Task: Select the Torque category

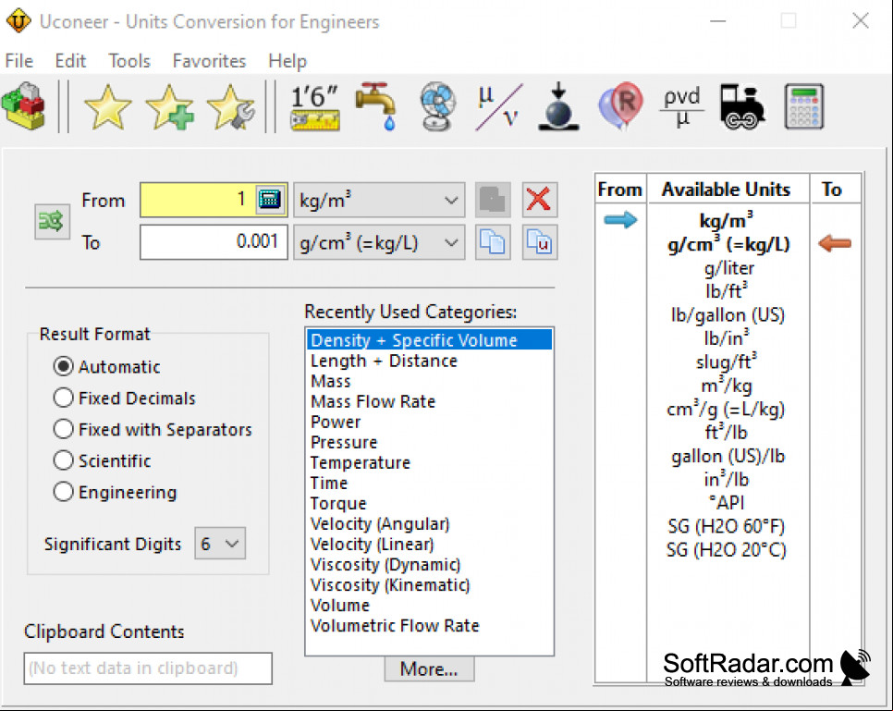Action: coord(430,504)
